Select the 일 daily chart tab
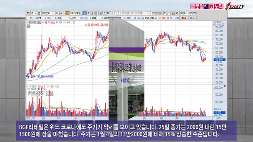The width and height of the screenshot is (253, 142). [x=84, y=13]
